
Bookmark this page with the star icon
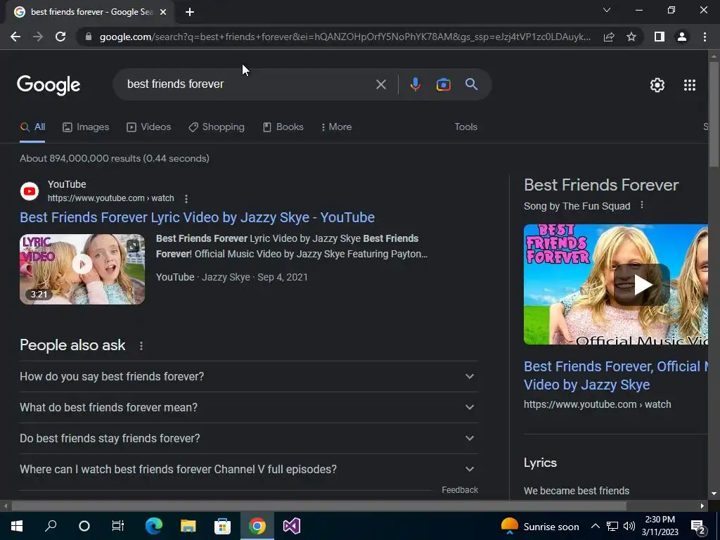[631, 37]
